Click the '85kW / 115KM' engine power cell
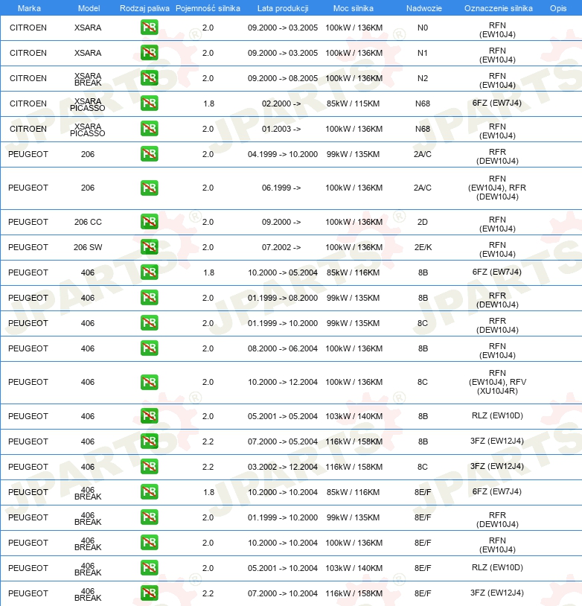582x606 pixels. [x=354, y=103]
